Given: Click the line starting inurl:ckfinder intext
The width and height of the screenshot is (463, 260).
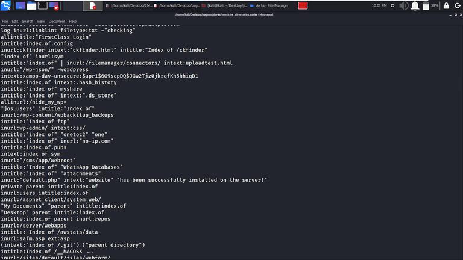Looking at the screenshot, I should pos(104,50).
